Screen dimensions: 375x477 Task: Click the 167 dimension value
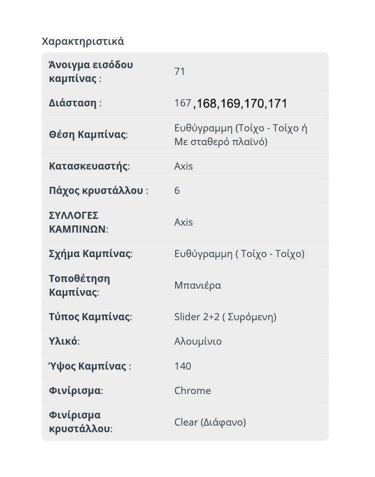click(x=182, y=103)
